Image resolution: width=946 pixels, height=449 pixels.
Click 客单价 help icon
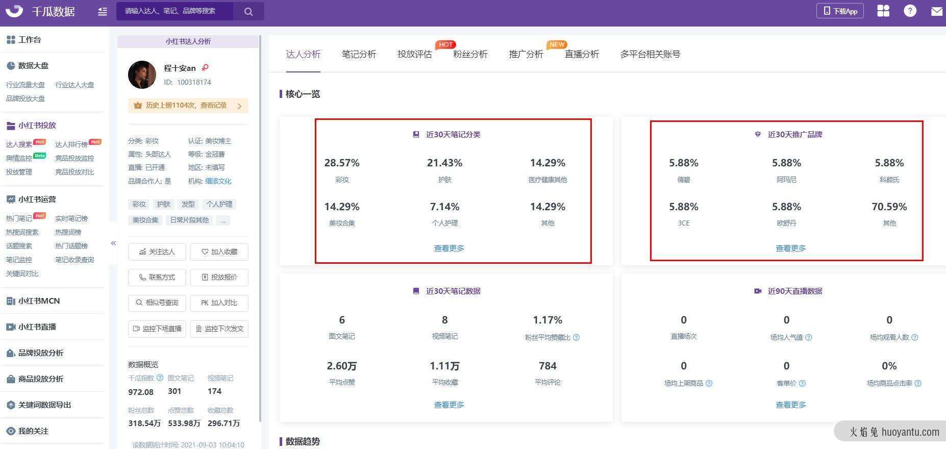(802, 383)
